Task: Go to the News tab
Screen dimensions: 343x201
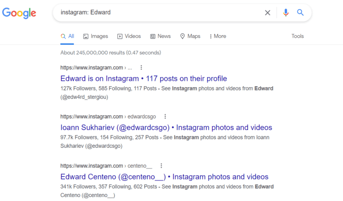Action: click(x=160, y=36)
